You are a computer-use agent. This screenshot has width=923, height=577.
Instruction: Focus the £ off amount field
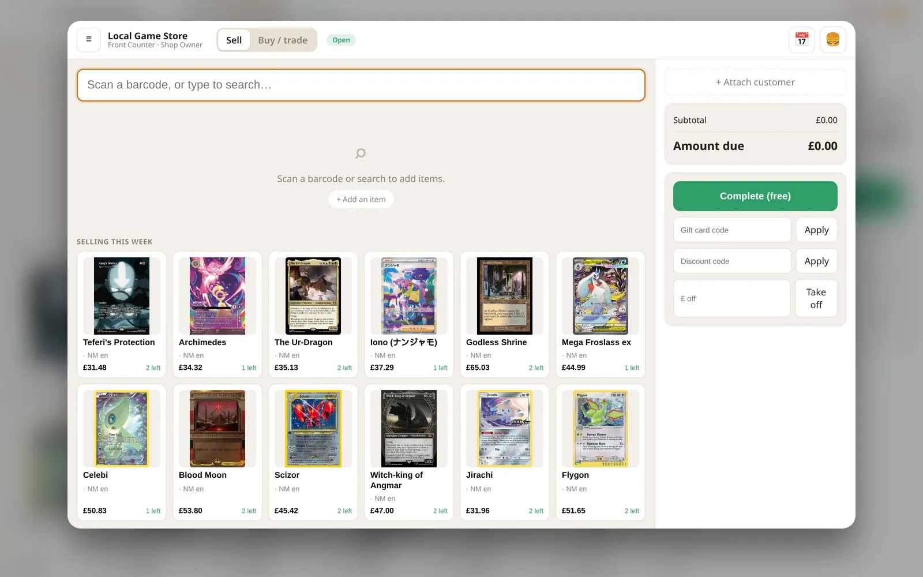click(x=731, y=298)
